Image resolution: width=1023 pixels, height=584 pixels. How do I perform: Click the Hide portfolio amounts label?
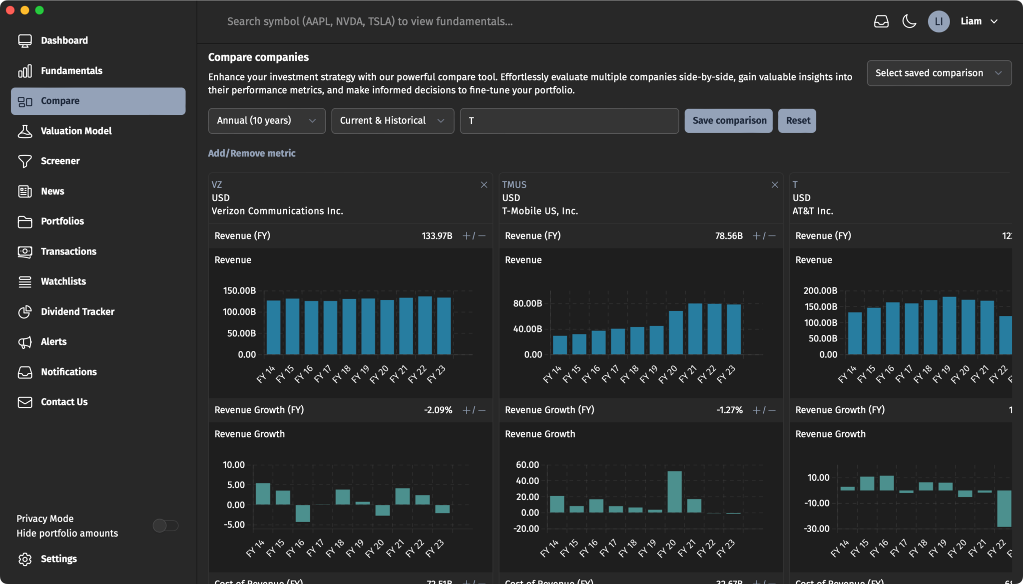tap(67, 534)
